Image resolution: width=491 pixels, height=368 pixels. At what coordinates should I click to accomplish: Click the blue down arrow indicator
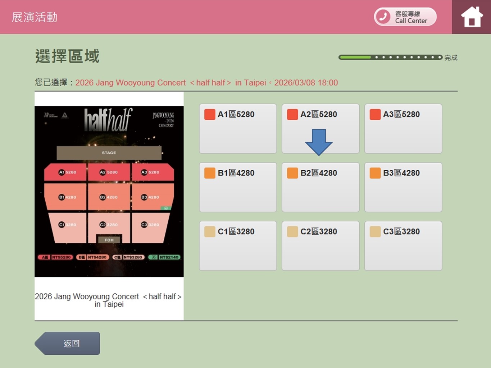319,142
